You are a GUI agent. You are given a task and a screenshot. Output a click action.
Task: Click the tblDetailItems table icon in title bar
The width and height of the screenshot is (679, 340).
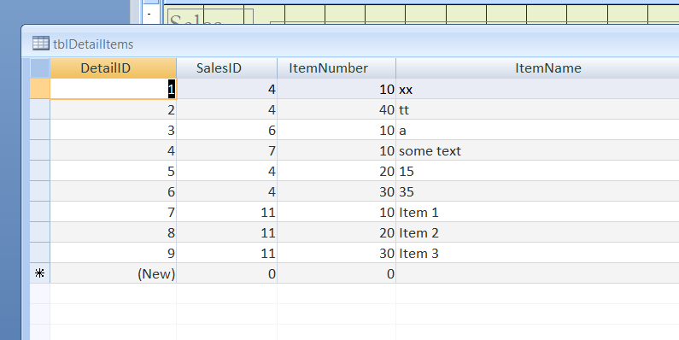pyautogui.click(x=41, y=44)
